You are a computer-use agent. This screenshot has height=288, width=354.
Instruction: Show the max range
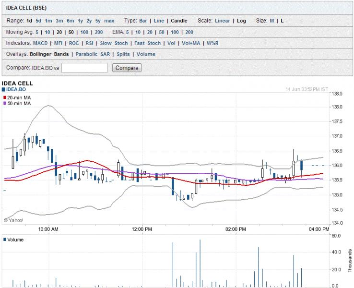coord(109,21)
